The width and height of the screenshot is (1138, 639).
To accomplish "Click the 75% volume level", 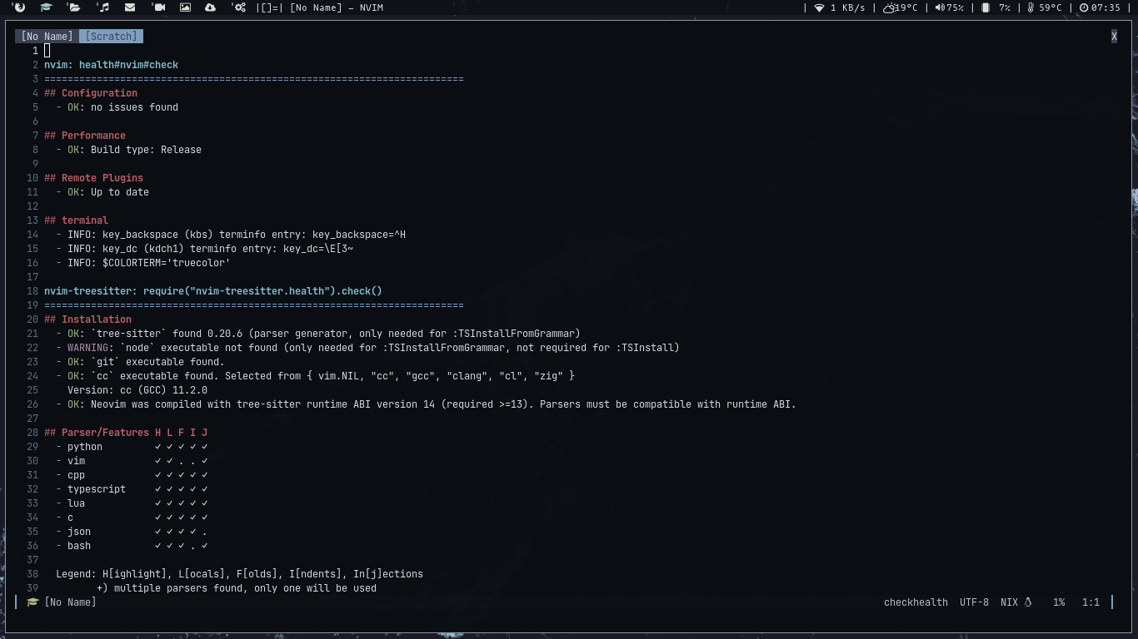I will click(x=955, y=7).
